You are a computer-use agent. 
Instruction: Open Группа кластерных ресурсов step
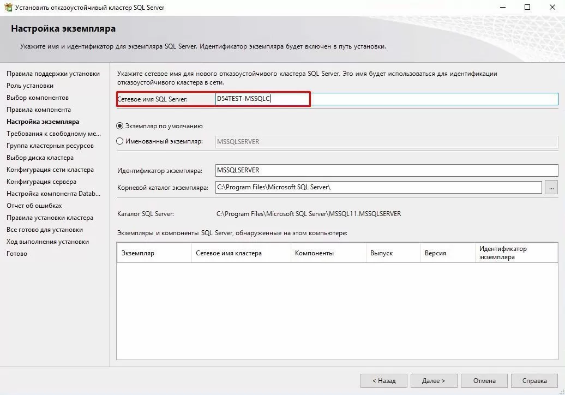50,146
